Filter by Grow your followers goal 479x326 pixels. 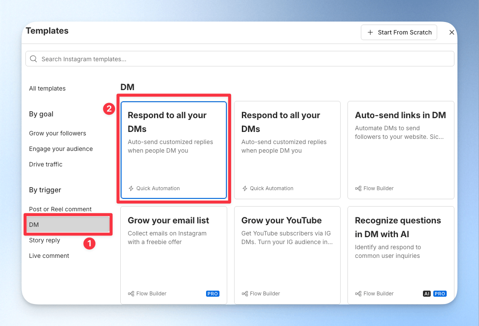click(x=57, y=134)
